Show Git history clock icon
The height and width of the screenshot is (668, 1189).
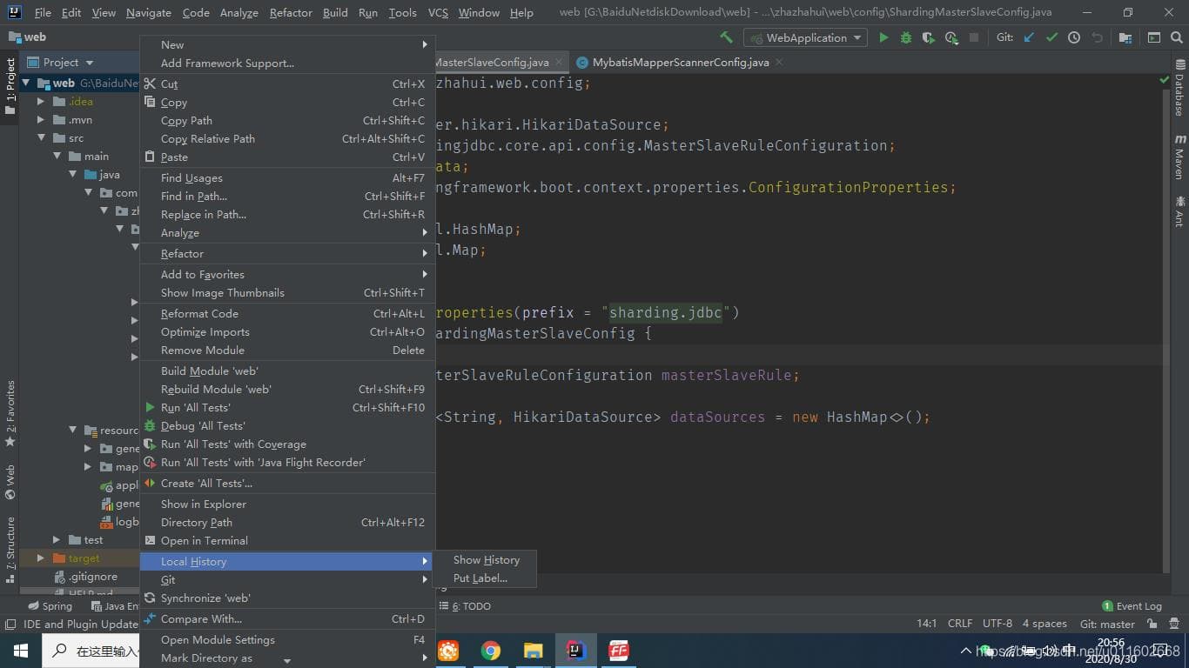point(1074,37)
